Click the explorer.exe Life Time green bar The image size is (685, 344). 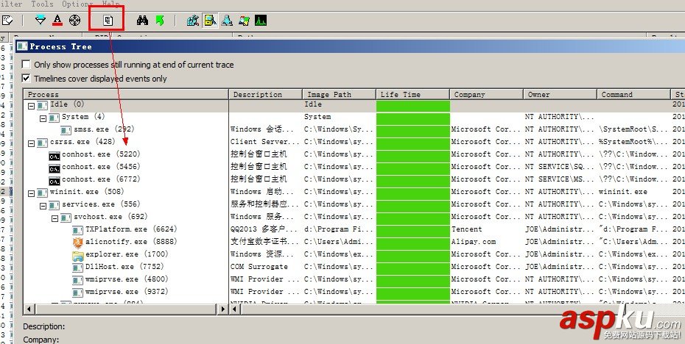click(x=412, y=256)
